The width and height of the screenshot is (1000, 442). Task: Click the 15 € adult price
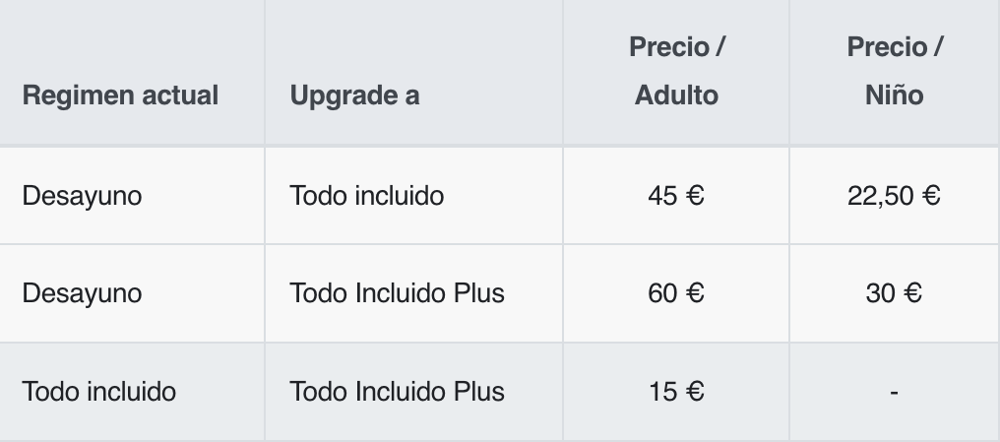click(676, 392)
